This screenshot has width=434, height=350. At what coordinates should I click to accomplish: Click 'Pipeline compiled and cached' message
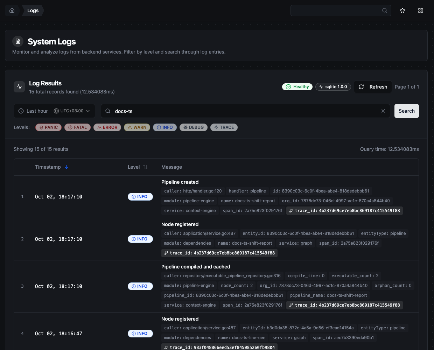point(196,267)
